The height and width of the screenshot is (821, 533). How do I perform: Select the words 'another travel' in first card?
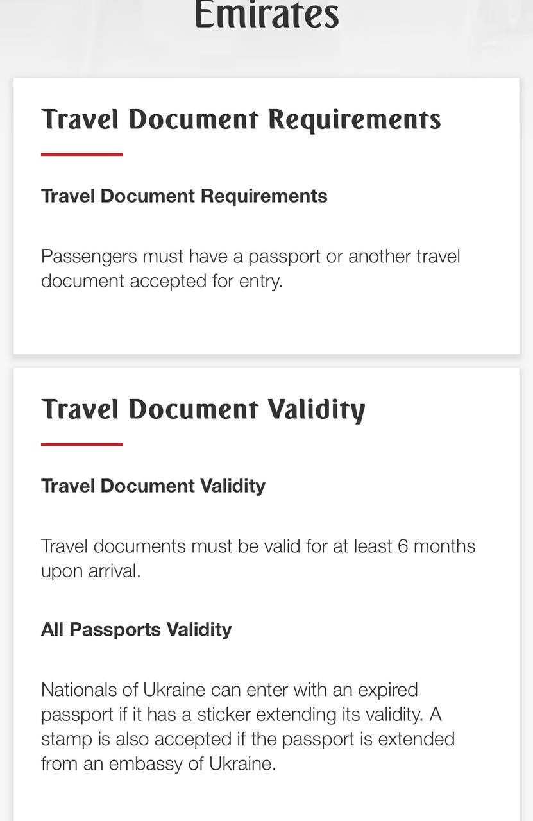click(404, 256)
